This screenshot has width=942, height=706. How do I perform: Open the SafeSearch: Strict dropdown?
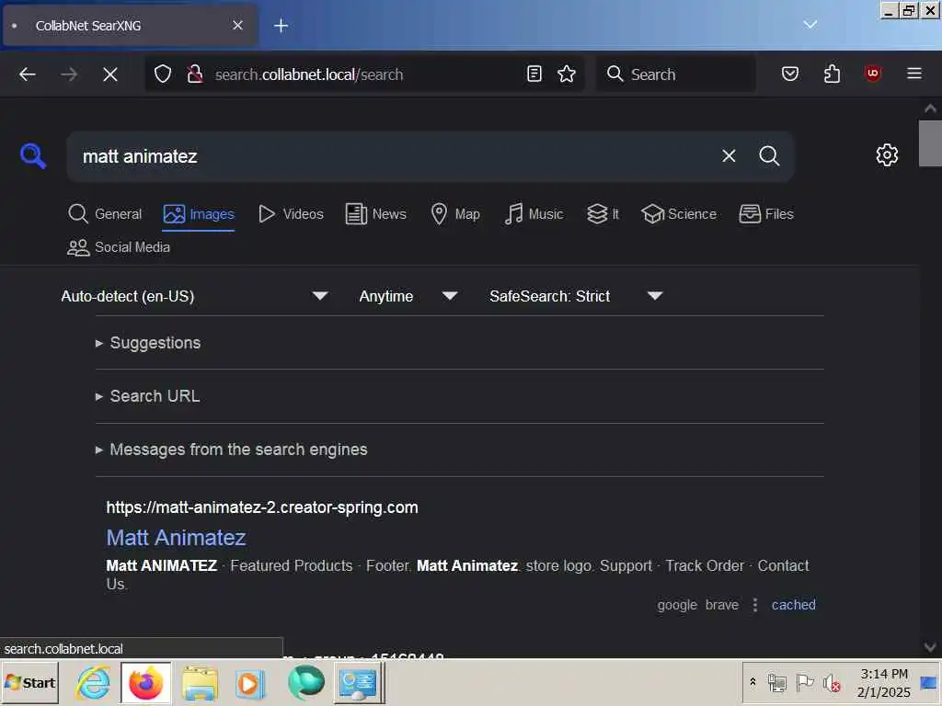coord(576,296)
